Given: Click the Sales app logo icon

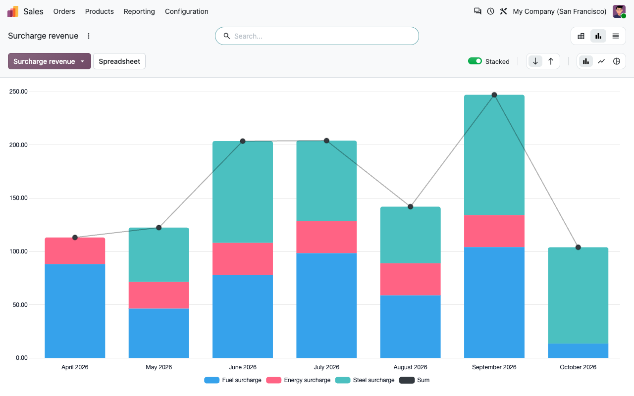Looking at the screenshot, I should coord(13,11).
